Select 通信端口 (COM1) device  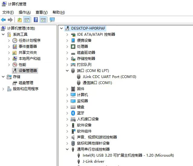click(x=97, y=83)
